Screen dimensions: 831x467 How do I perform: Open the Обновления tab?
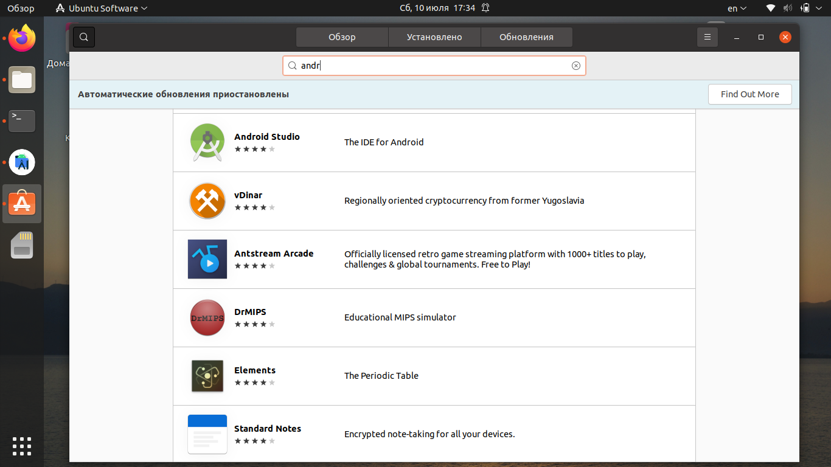point(526,37)
